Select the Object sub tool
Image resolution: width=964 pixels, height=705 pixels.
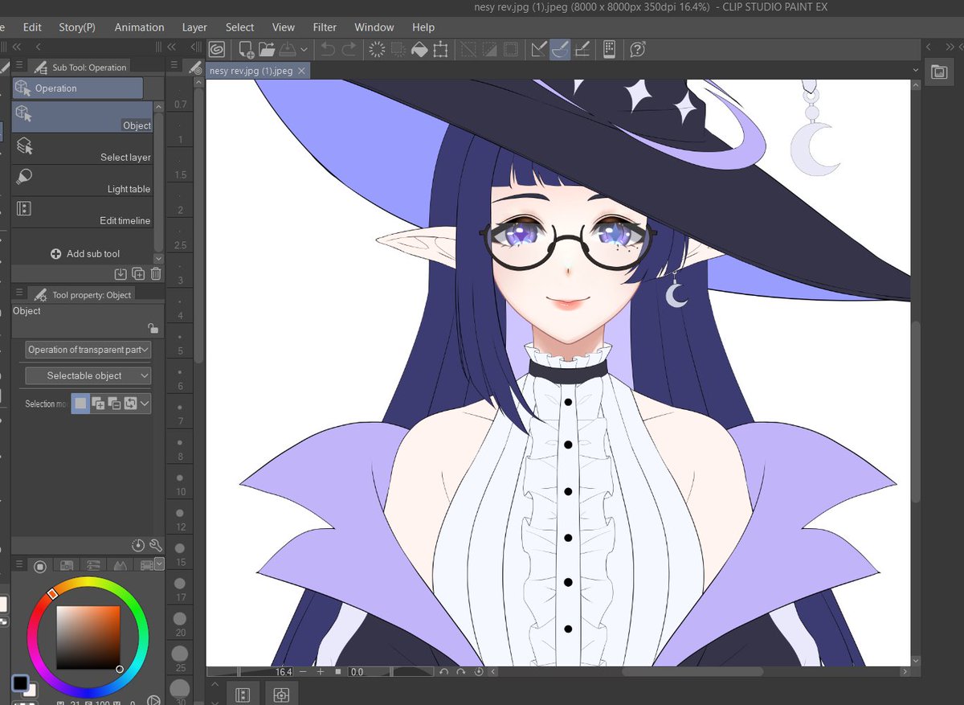click(x=83, y=117)
